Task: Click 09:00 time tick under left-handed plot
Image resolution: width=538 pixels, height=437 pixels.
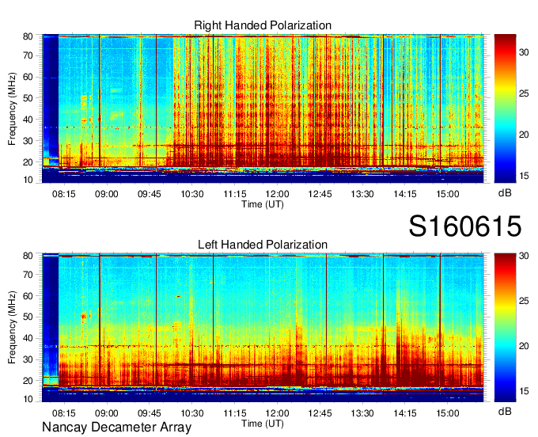Action: (x=106, y=413)
